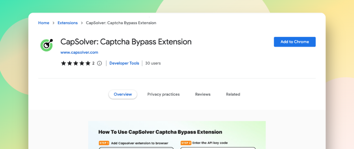Click the Add to Chrome button

tap(295, 42)
